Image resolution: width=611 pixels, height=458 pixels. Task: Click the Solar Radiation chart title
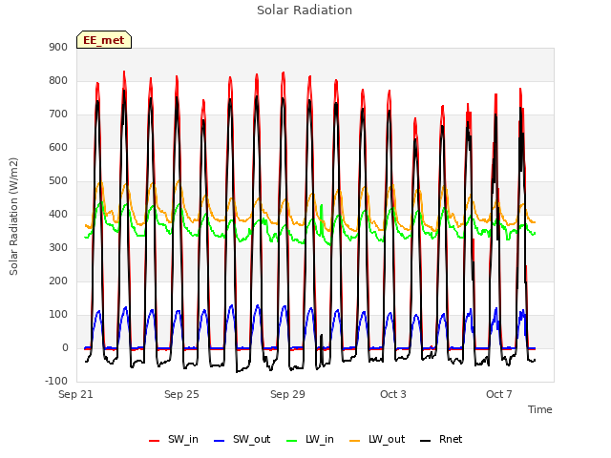pos(305,10)
